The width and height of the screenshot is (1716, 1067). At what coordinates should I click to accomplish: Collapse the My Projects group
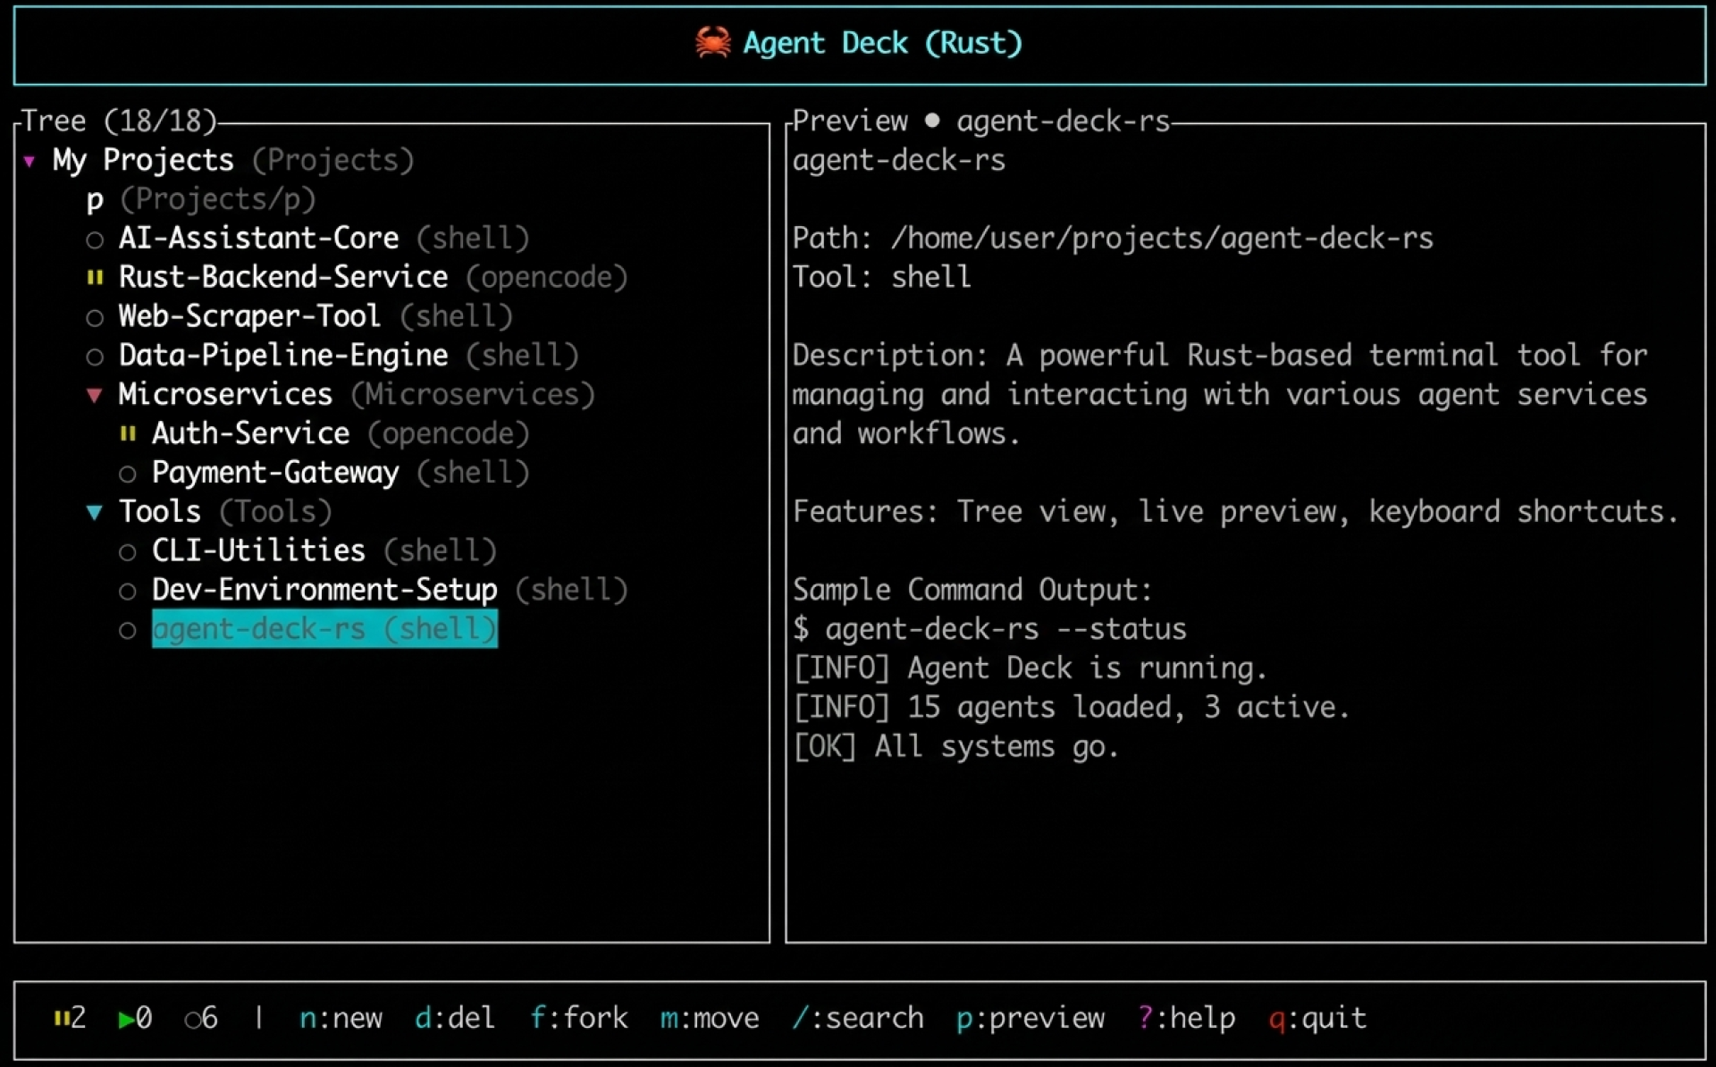pyautogui.click(x=29, y=162)
